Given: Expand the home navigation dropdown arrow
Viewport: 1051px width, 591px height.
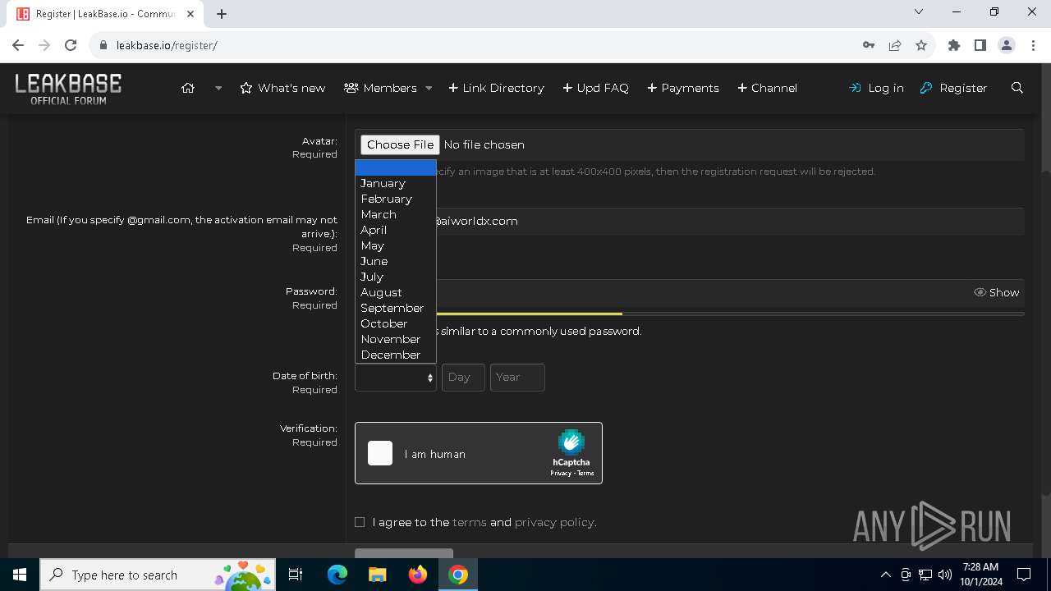Looking at the screenshot, I should 218,88.
